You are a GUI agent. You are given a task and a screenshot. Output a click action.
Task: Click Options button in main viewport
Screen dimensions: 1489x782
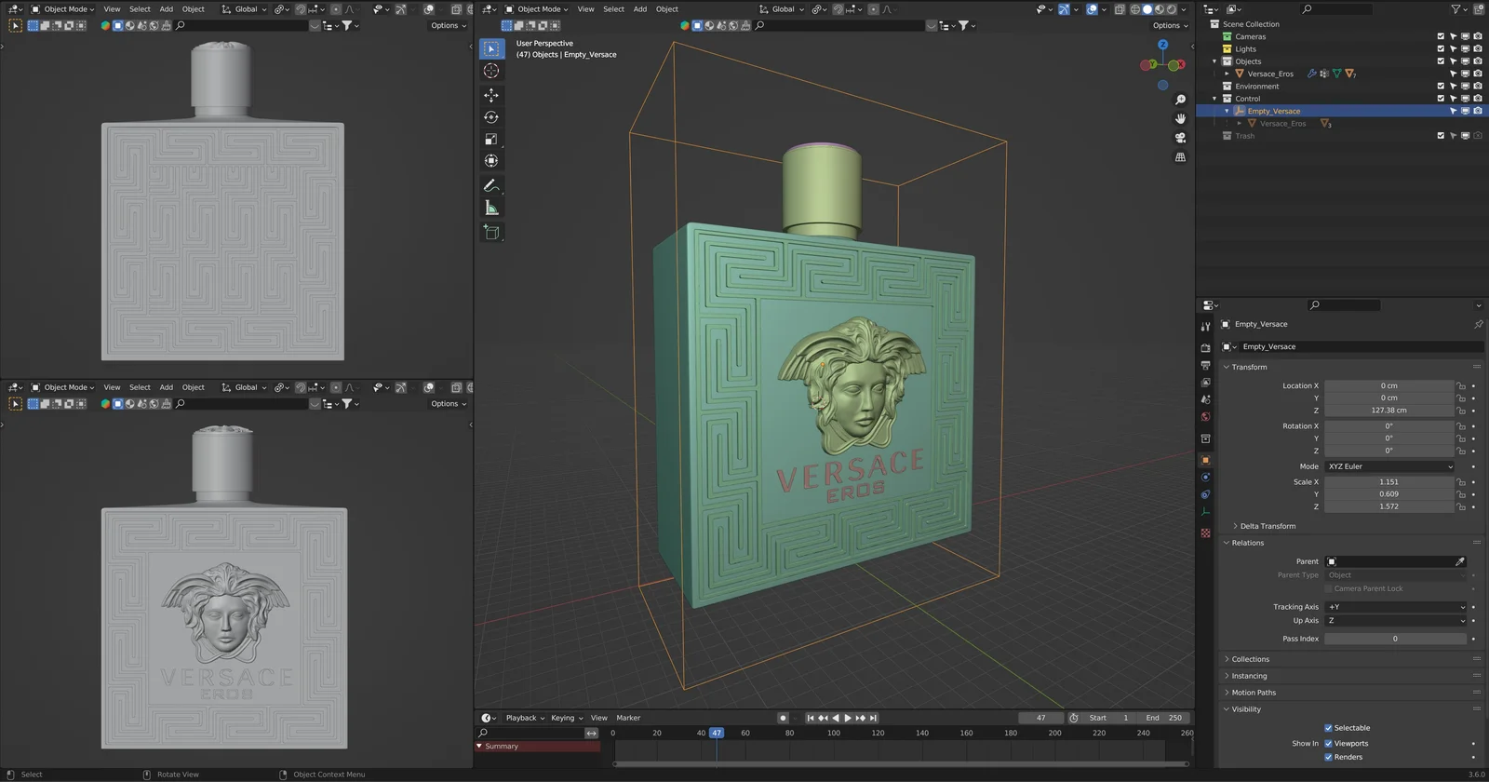[x=1171, y=25]
